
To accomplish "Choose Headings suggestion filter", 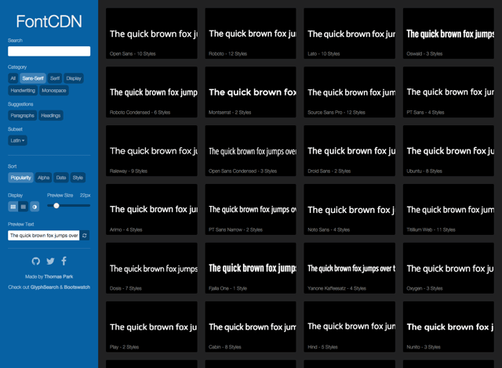I will tap(50, 115).
